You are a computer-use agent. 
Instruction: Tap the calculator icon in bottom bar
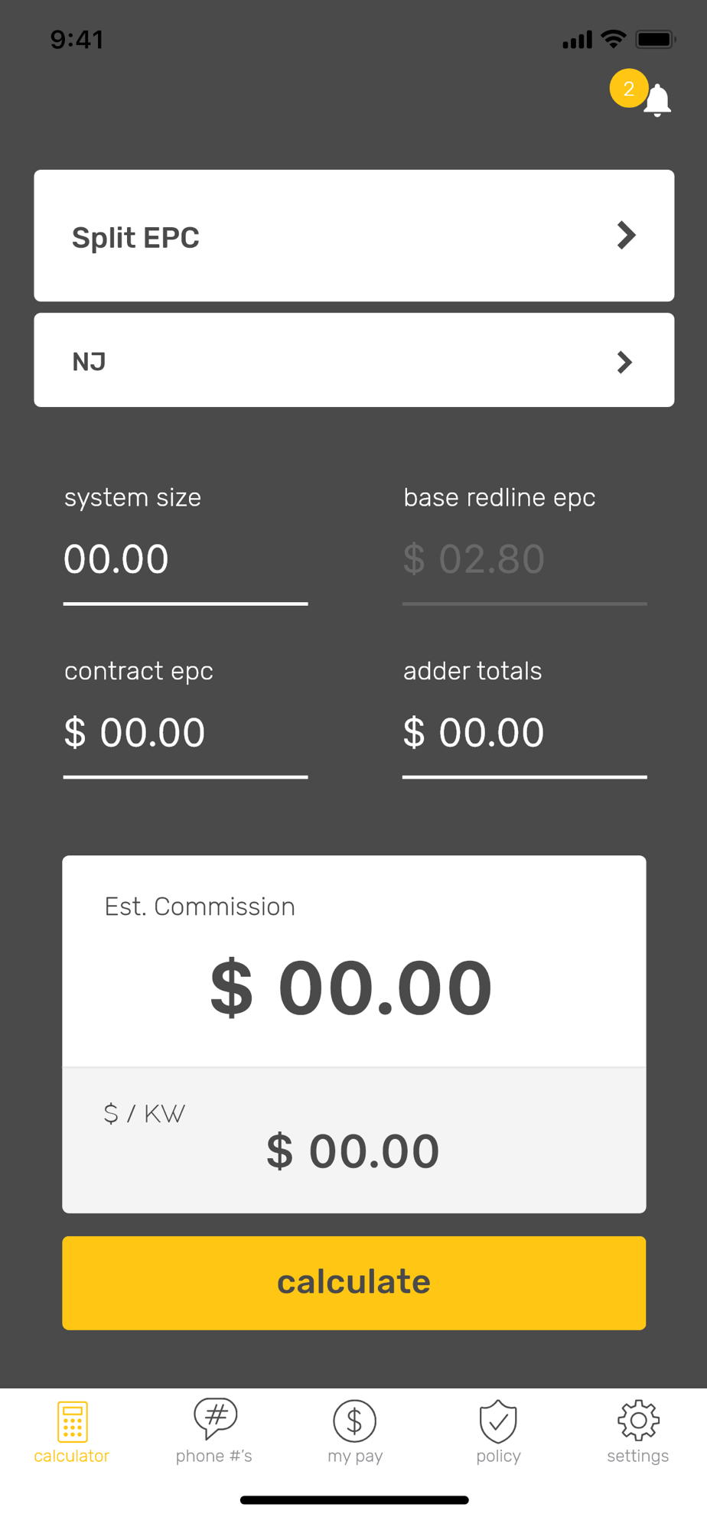click(72, 1421)
